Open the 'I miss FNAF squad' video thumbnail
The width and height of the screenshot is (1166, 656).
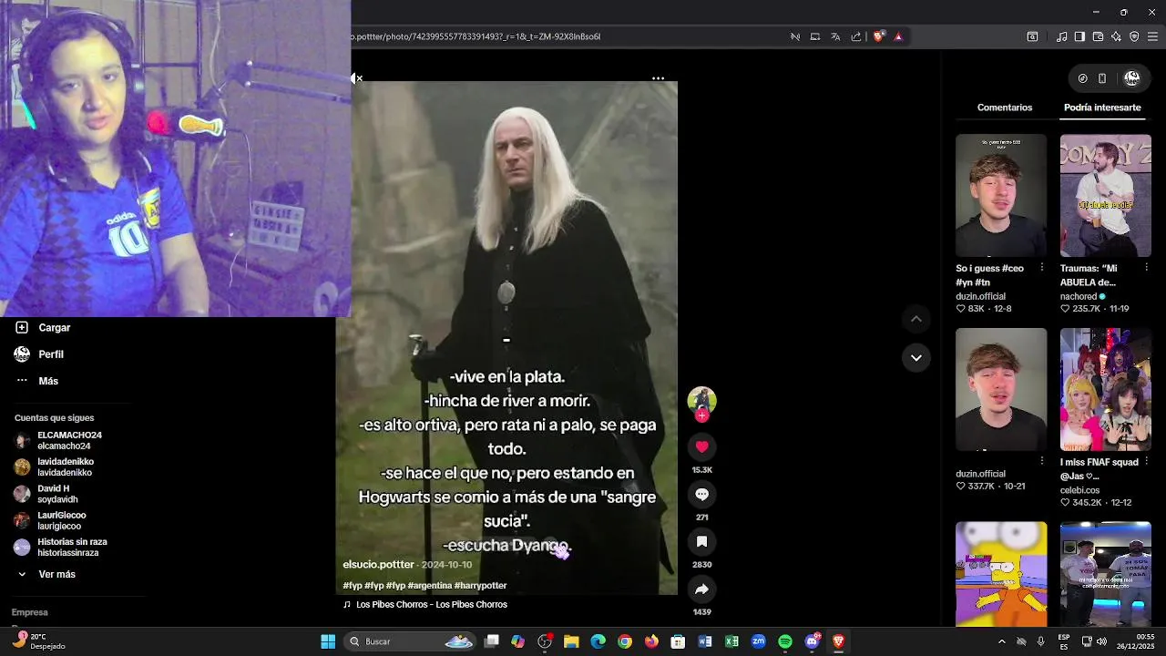1105,389
